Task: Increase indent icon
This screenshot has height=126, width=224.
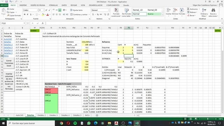Action: coord(67,14)
